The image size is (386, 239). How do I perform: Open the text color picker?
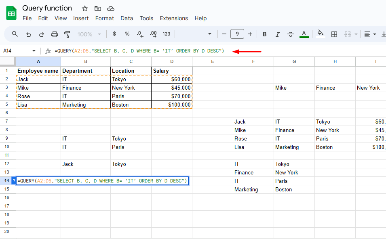(x=304, y=34)
